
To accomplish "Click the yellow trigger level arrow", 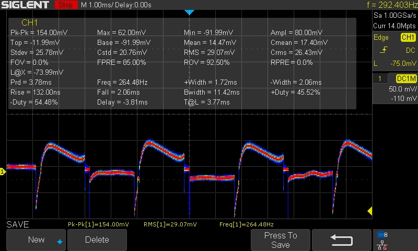I will (x=370, y=211).
